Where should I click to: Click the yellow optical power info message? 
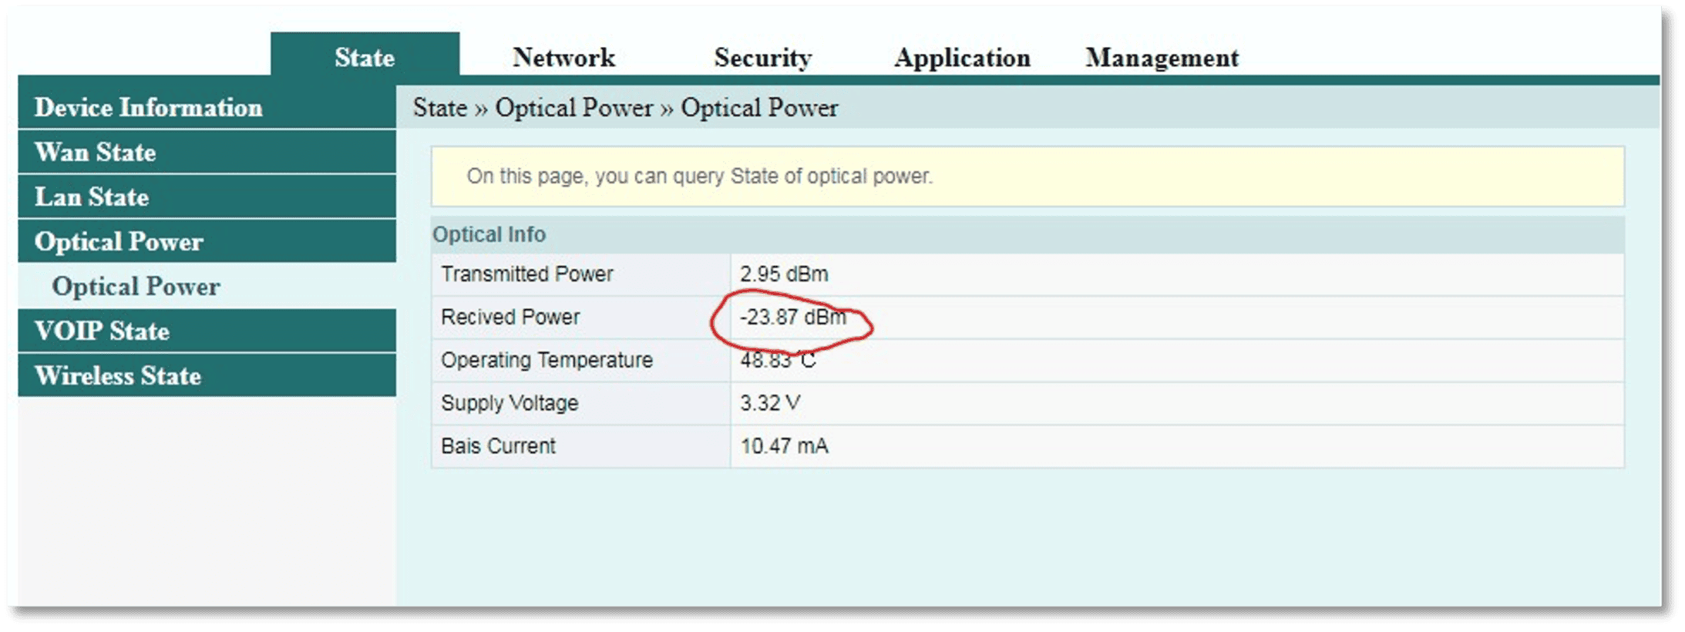(x=699, y=176)
